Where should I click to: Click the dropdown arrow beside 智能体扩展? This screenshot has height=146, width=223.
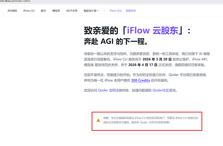point(98,11)
